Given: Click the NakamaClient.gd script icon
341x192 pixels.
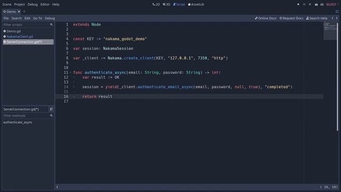Looking at the screenshot, I should click(x=5, y=37).
